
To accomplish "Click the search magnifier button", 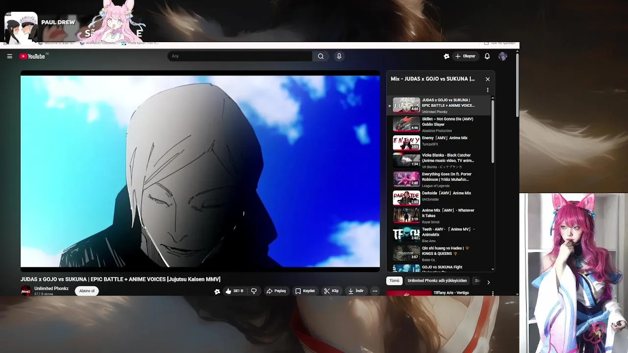I will [321, 56].
